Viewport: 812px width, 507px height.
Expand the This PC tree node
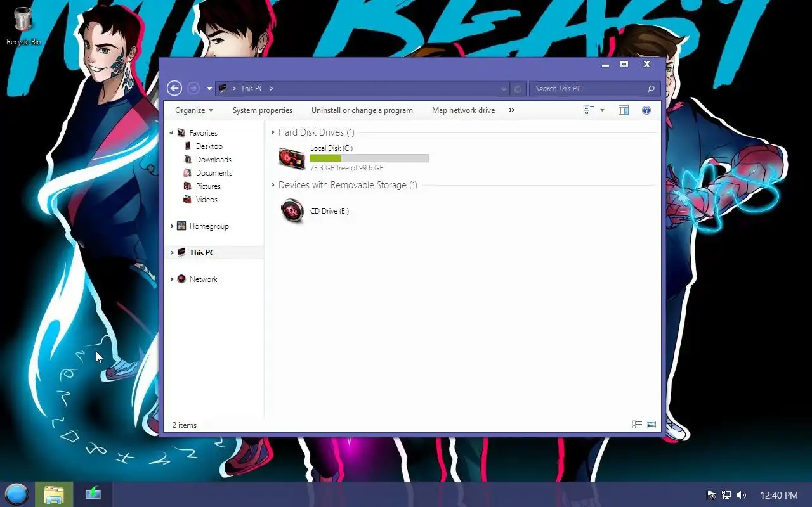(x=171, y=253)
